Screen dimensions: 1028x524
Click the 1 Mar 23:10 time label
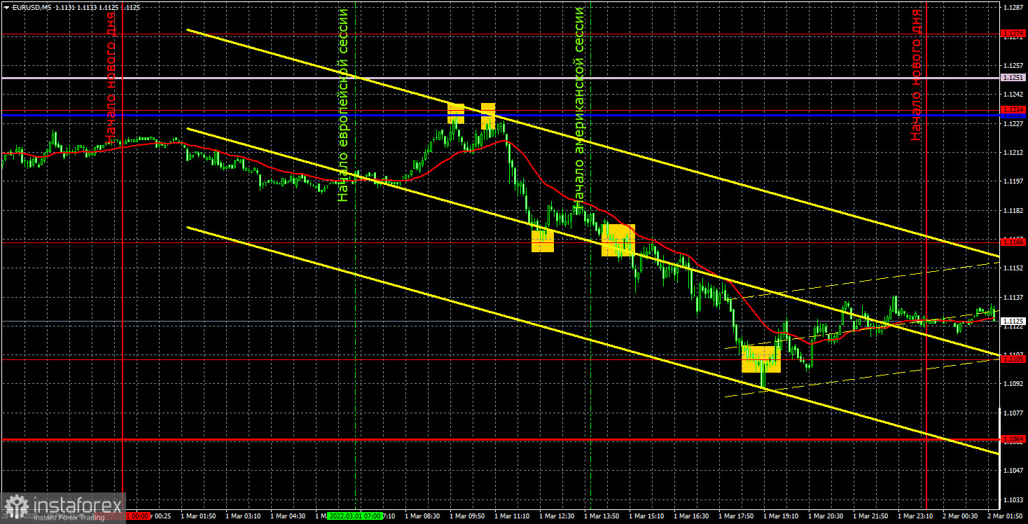[x=916, y=516]
